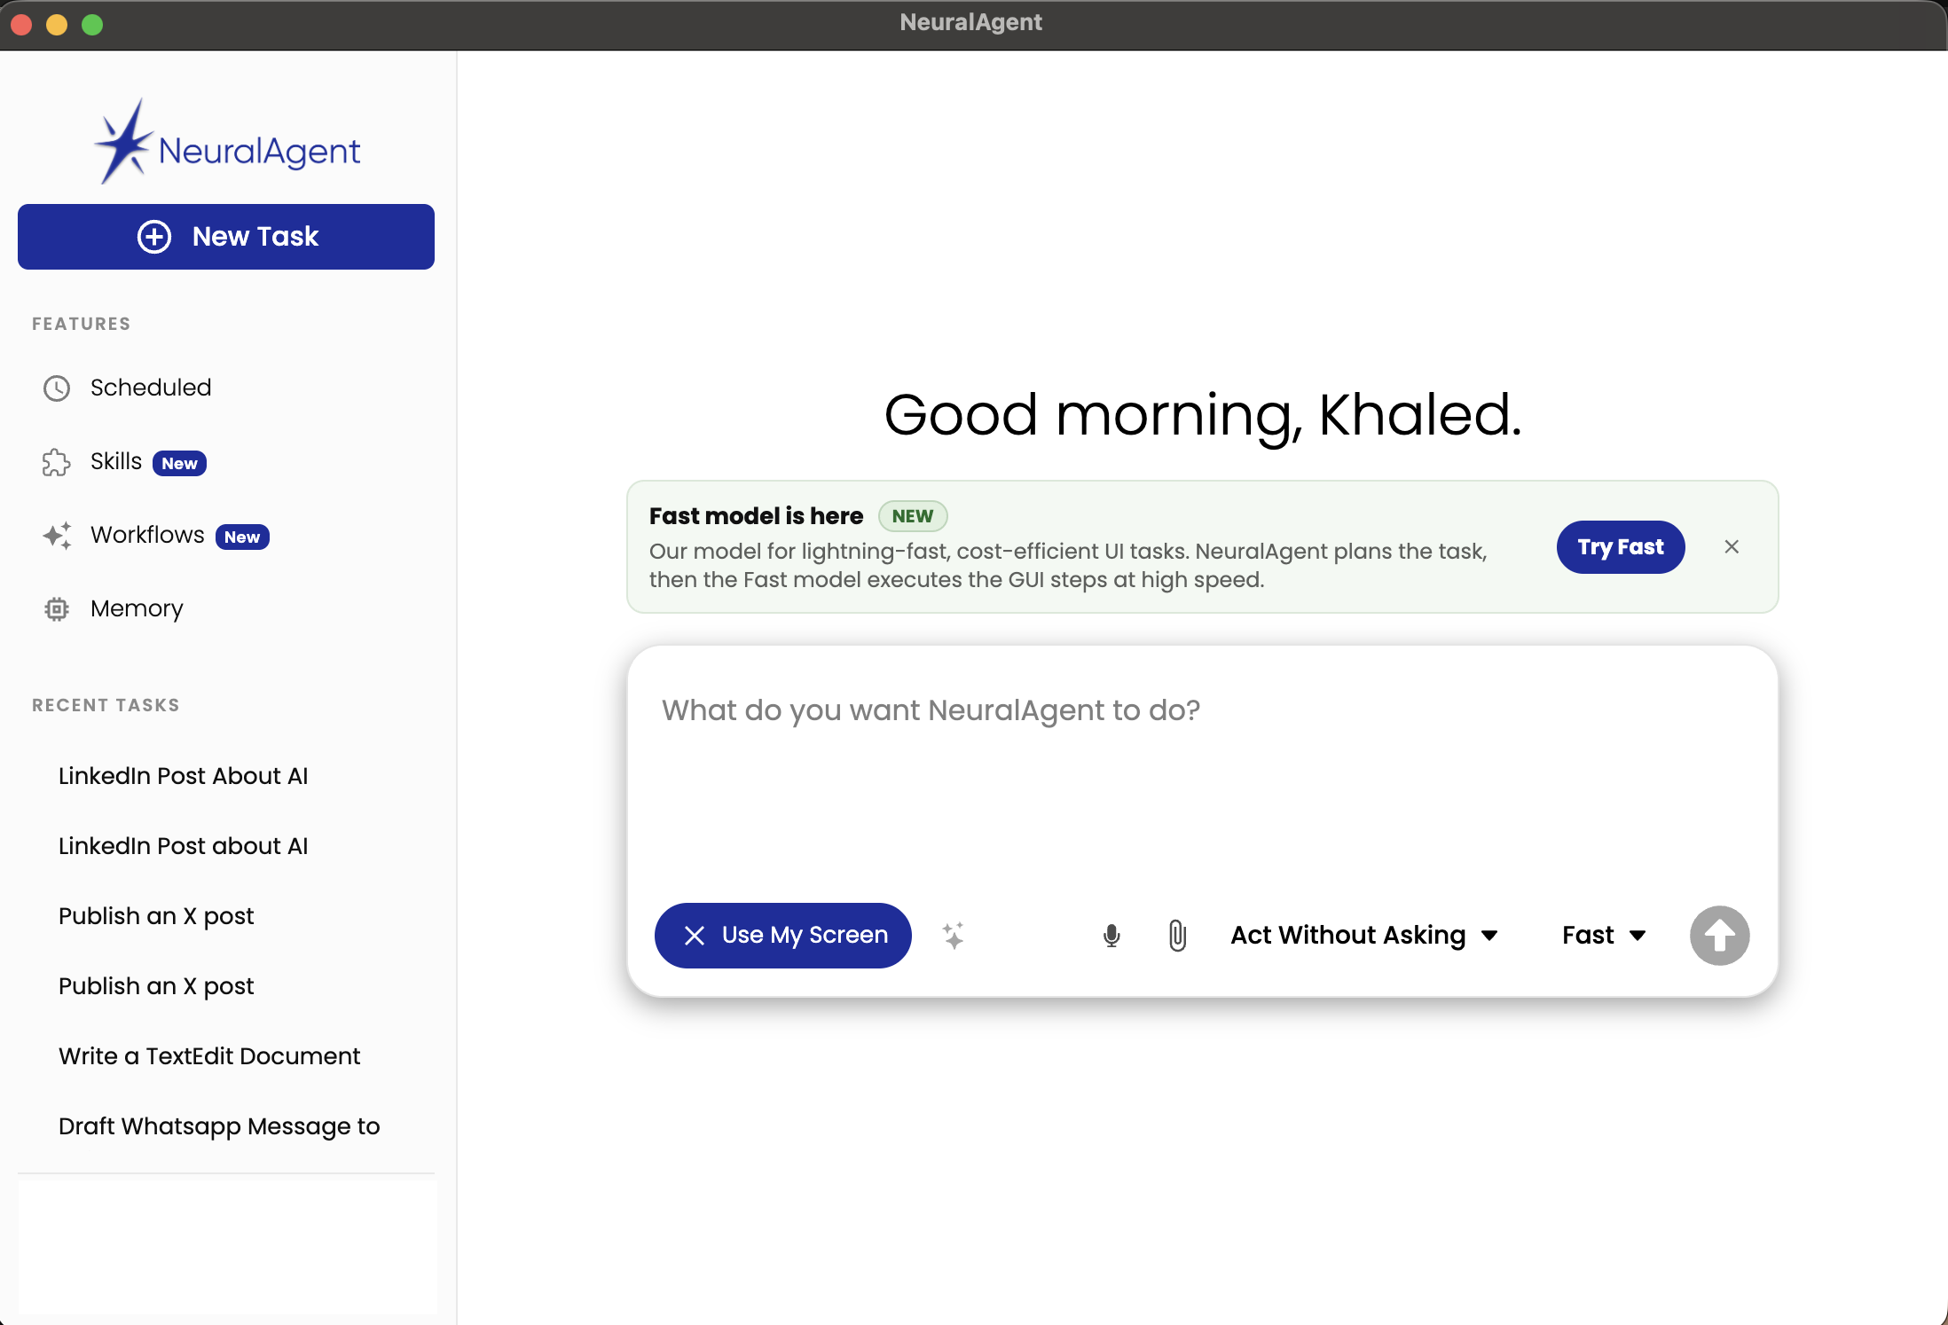The height and width of the screenshot is (1325, 1948).
Task: Open the Fast model dropdown
Action: coord(1605,936)
